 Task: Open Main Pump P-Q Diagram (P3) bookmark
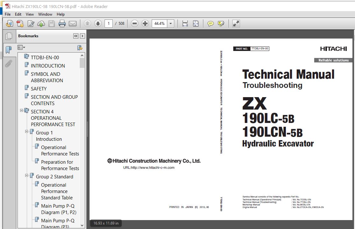coord(58,224)
